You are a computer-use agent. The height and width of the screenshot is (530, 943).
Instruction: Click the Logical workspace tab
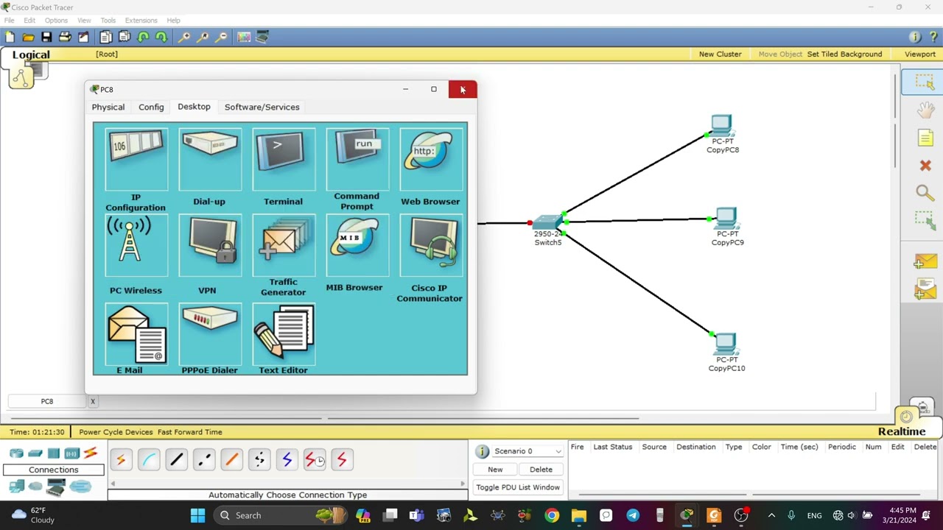[x=31, y=54]
